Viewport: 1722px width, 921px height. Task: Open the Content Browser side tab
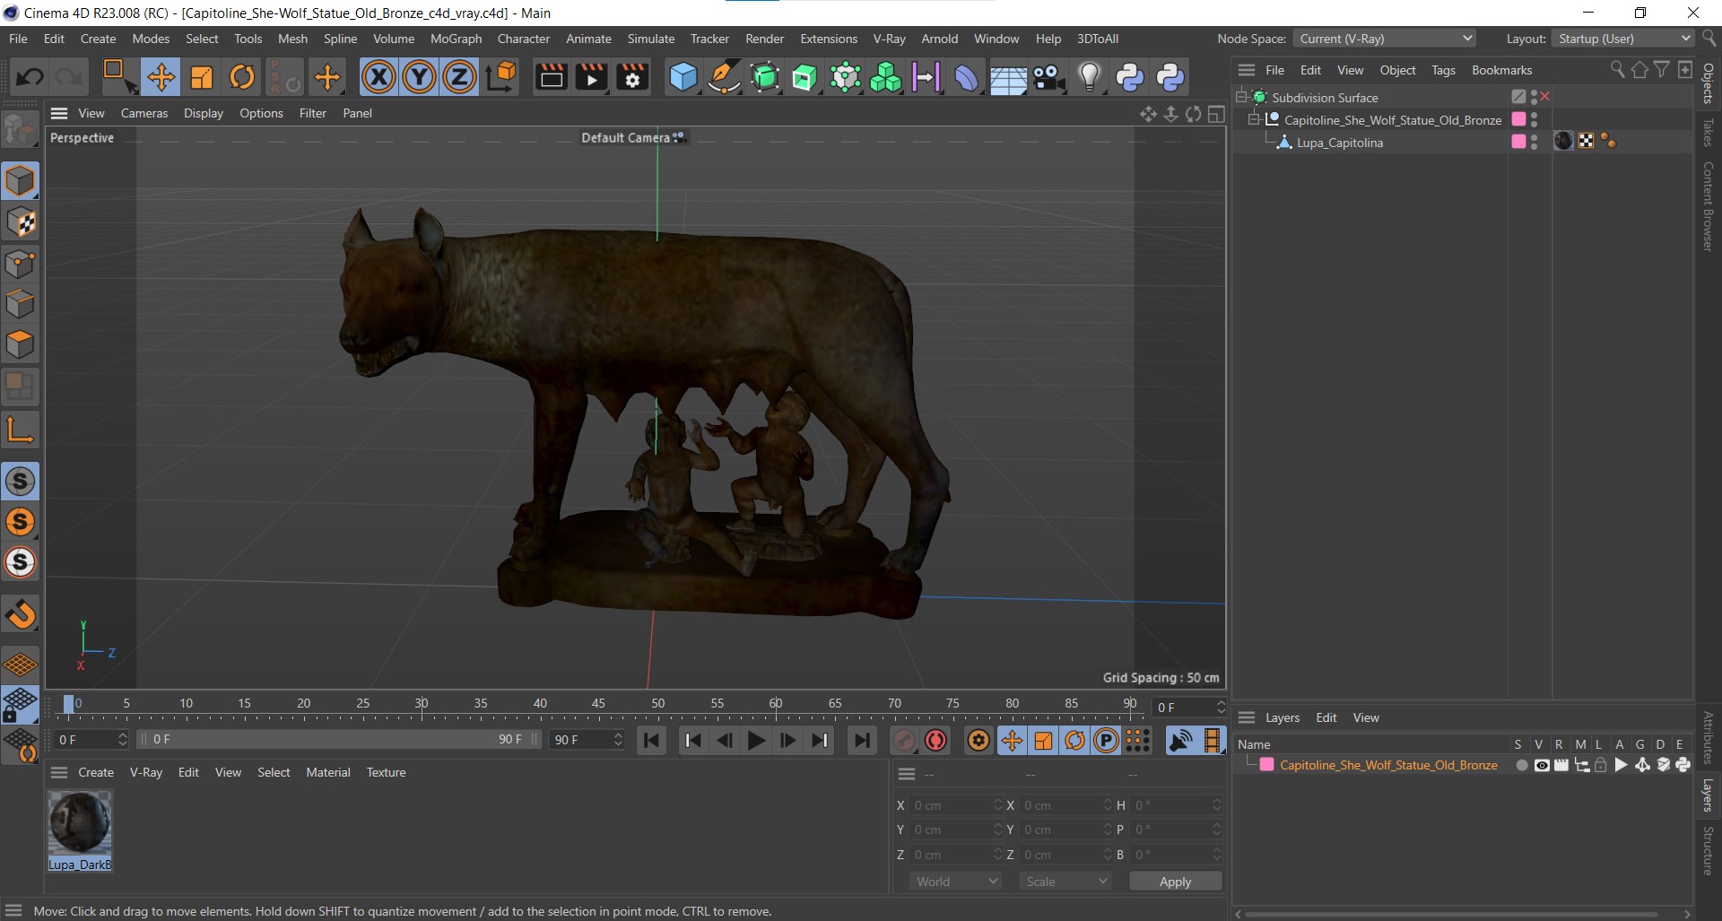coord(1708,207)
